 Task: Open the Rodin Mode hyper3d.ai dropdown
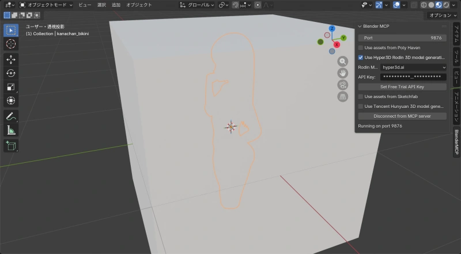point(413,68)
